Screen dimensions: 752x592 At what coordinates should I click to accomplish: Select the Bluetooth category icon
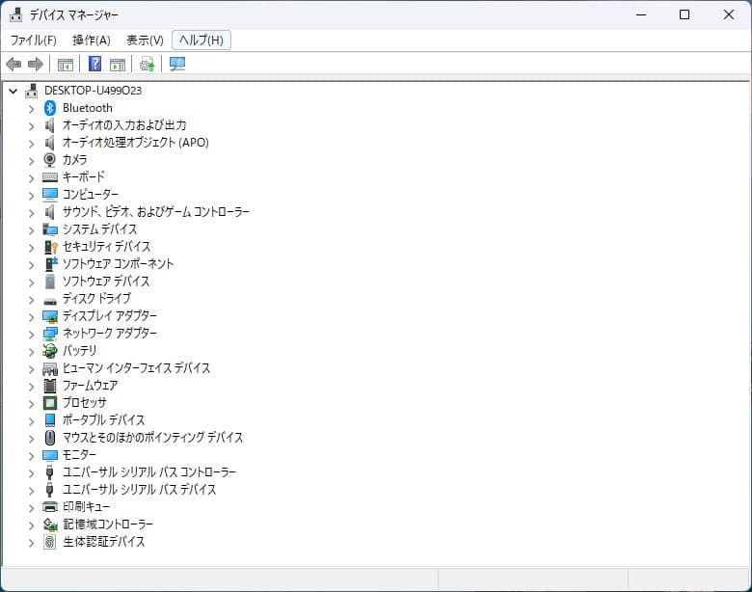click(50, 108)
